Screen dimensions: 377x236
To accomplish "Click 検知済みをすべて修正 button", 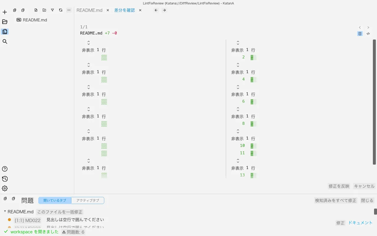I will [336, 200].
